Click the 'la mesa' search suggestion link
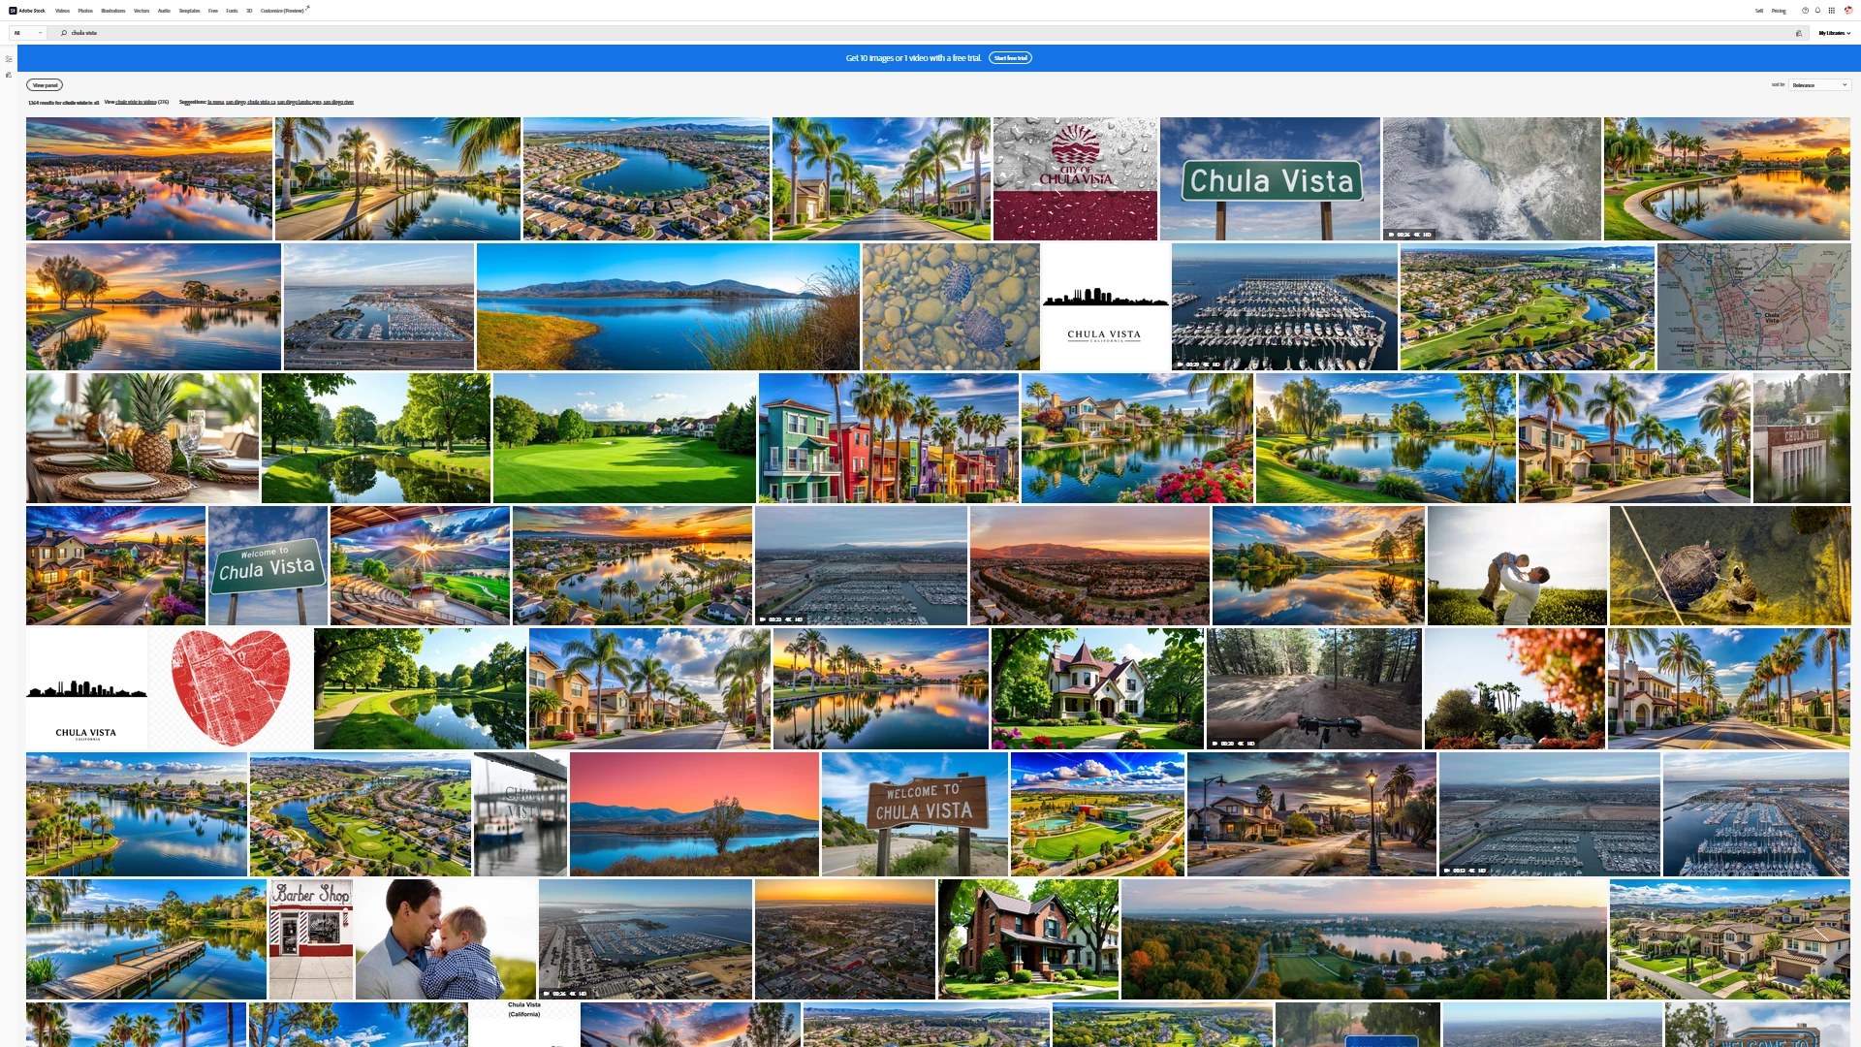1861x1047 pixels. [215, 102]
